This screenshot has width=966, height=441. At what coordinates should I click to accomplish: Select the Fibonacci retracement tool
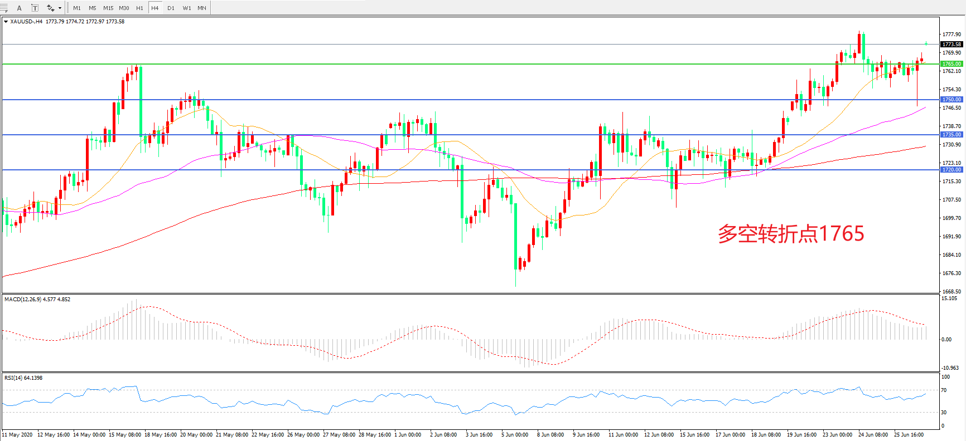[x=4, y=8]
